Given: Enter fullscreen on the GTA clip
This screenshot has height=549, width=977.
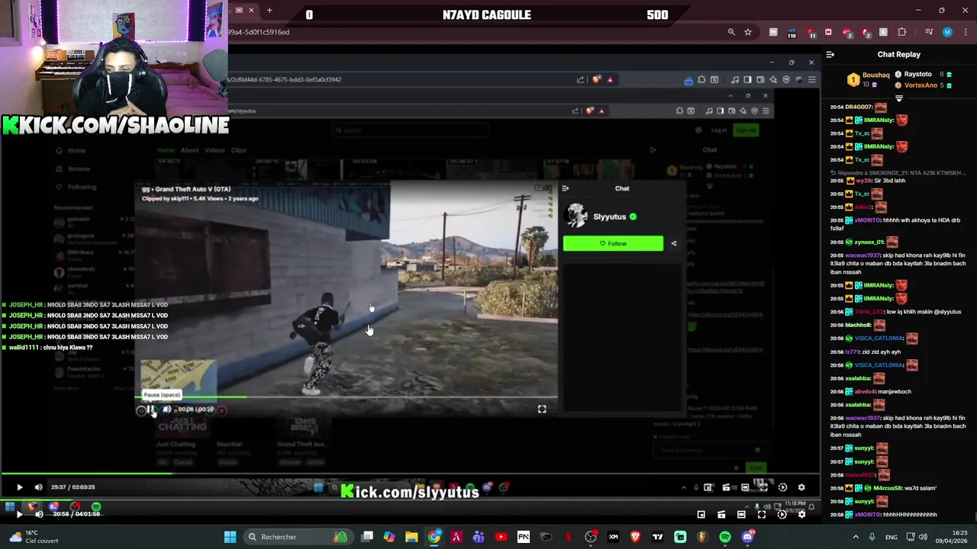Looking at the screenshot, I should point(542,409).
